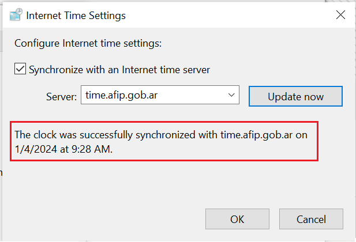
Task: Close the Internet Time Settings dialog
Action: [340, 15]
